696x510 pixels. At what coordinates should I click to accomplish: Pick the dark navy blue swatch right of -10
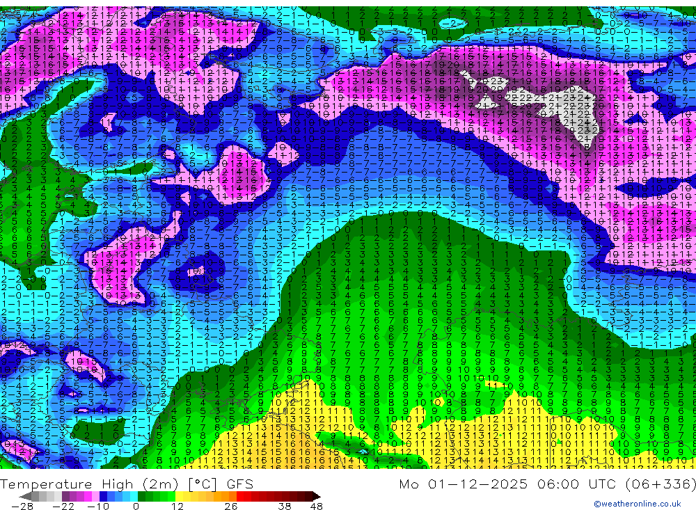coord(103,497)
